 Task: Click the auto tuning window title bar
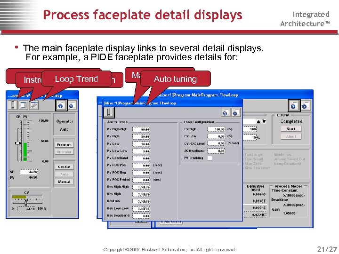[x=236, y=95]
